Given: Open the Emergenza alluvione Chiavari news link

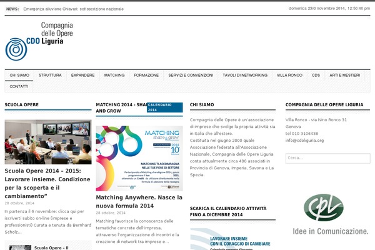Looking at the screenshot, I should click(x=73, y=9).
